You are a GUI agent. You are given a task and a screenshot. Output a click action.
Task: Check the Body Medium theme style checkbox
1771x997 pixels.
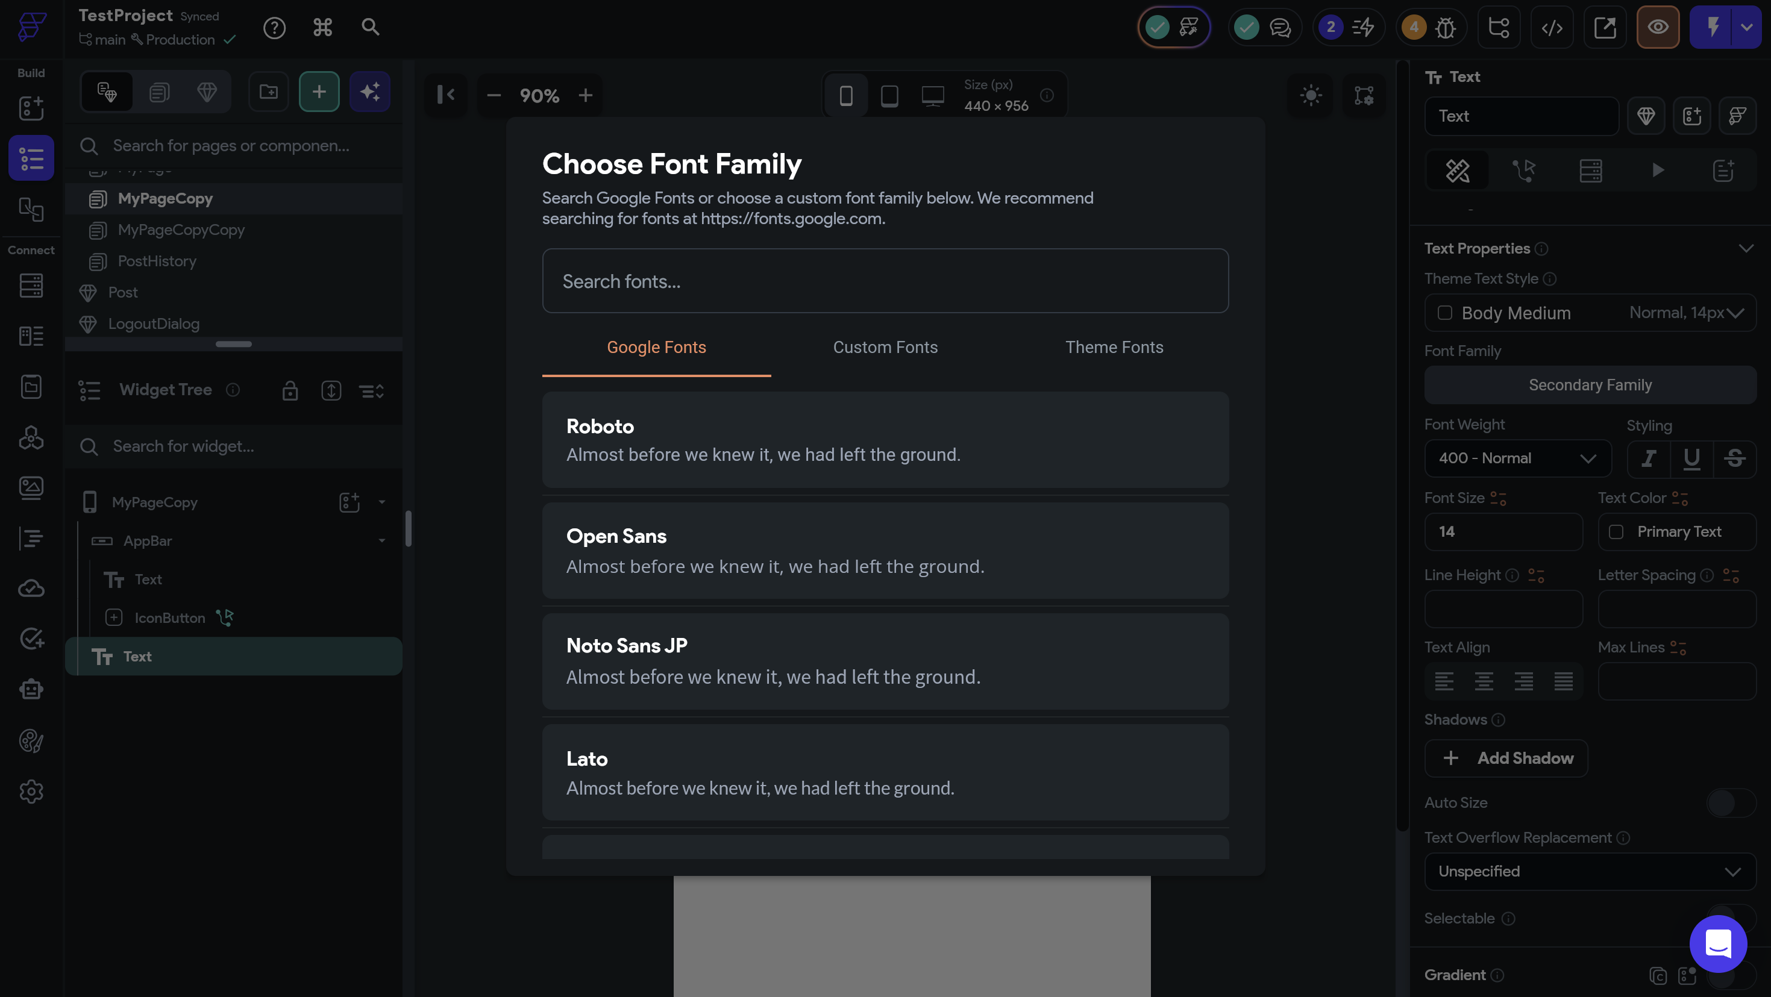(1444, 313)
